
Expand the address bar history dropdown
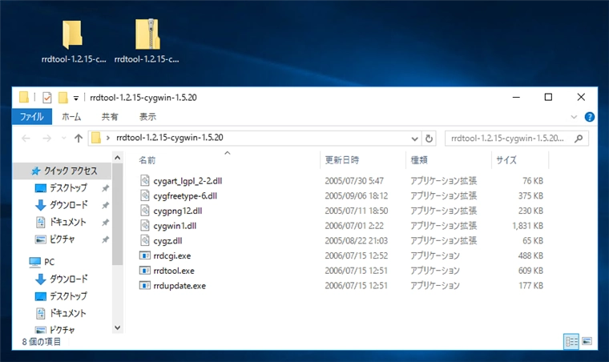[x=414, y=139]
